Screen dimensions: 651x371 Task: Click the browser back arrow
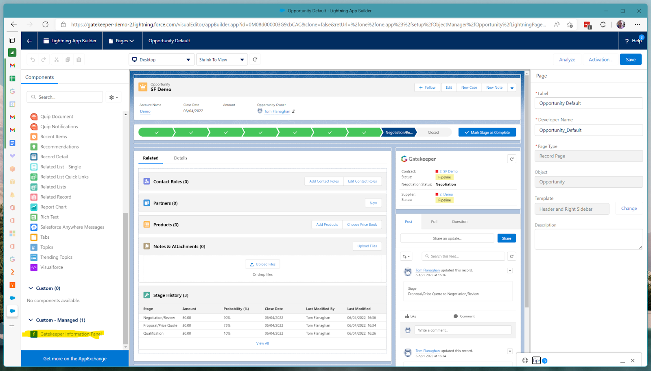pyautogui.click(x=14, y=24)
